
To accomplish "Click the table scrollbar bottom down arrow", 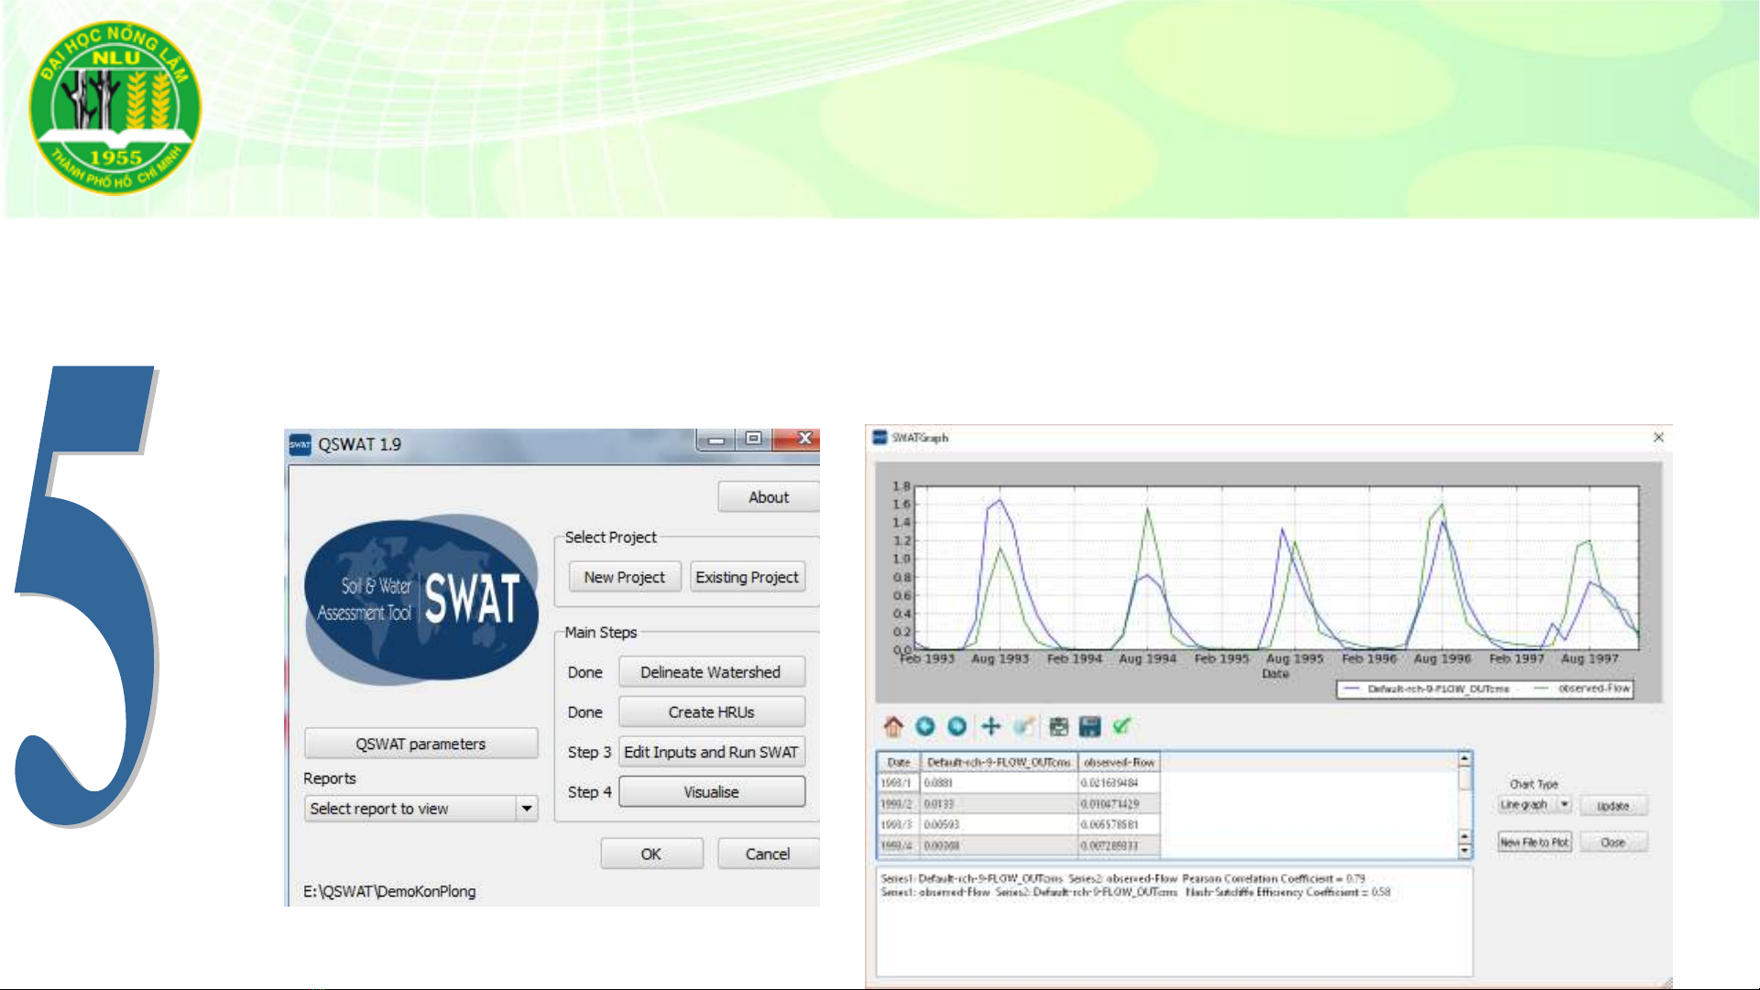I will tap(1464, 852).
